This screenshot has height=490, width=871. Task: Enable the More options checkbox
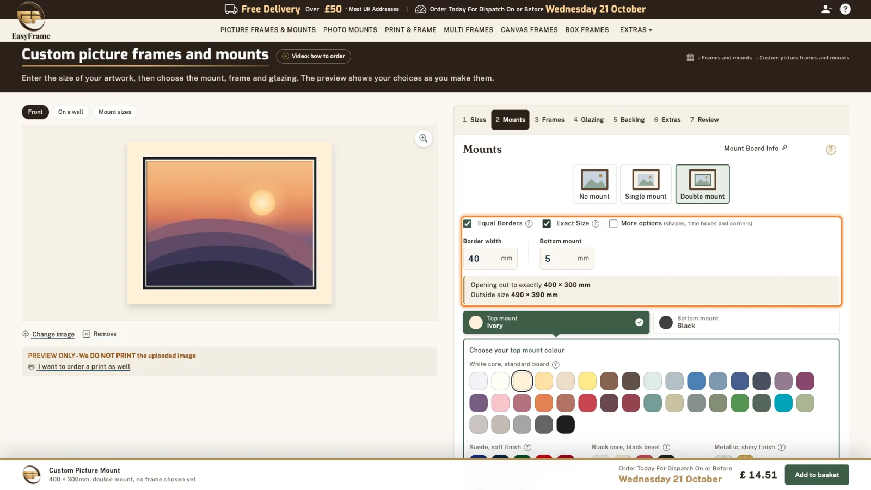pos(613,223)
